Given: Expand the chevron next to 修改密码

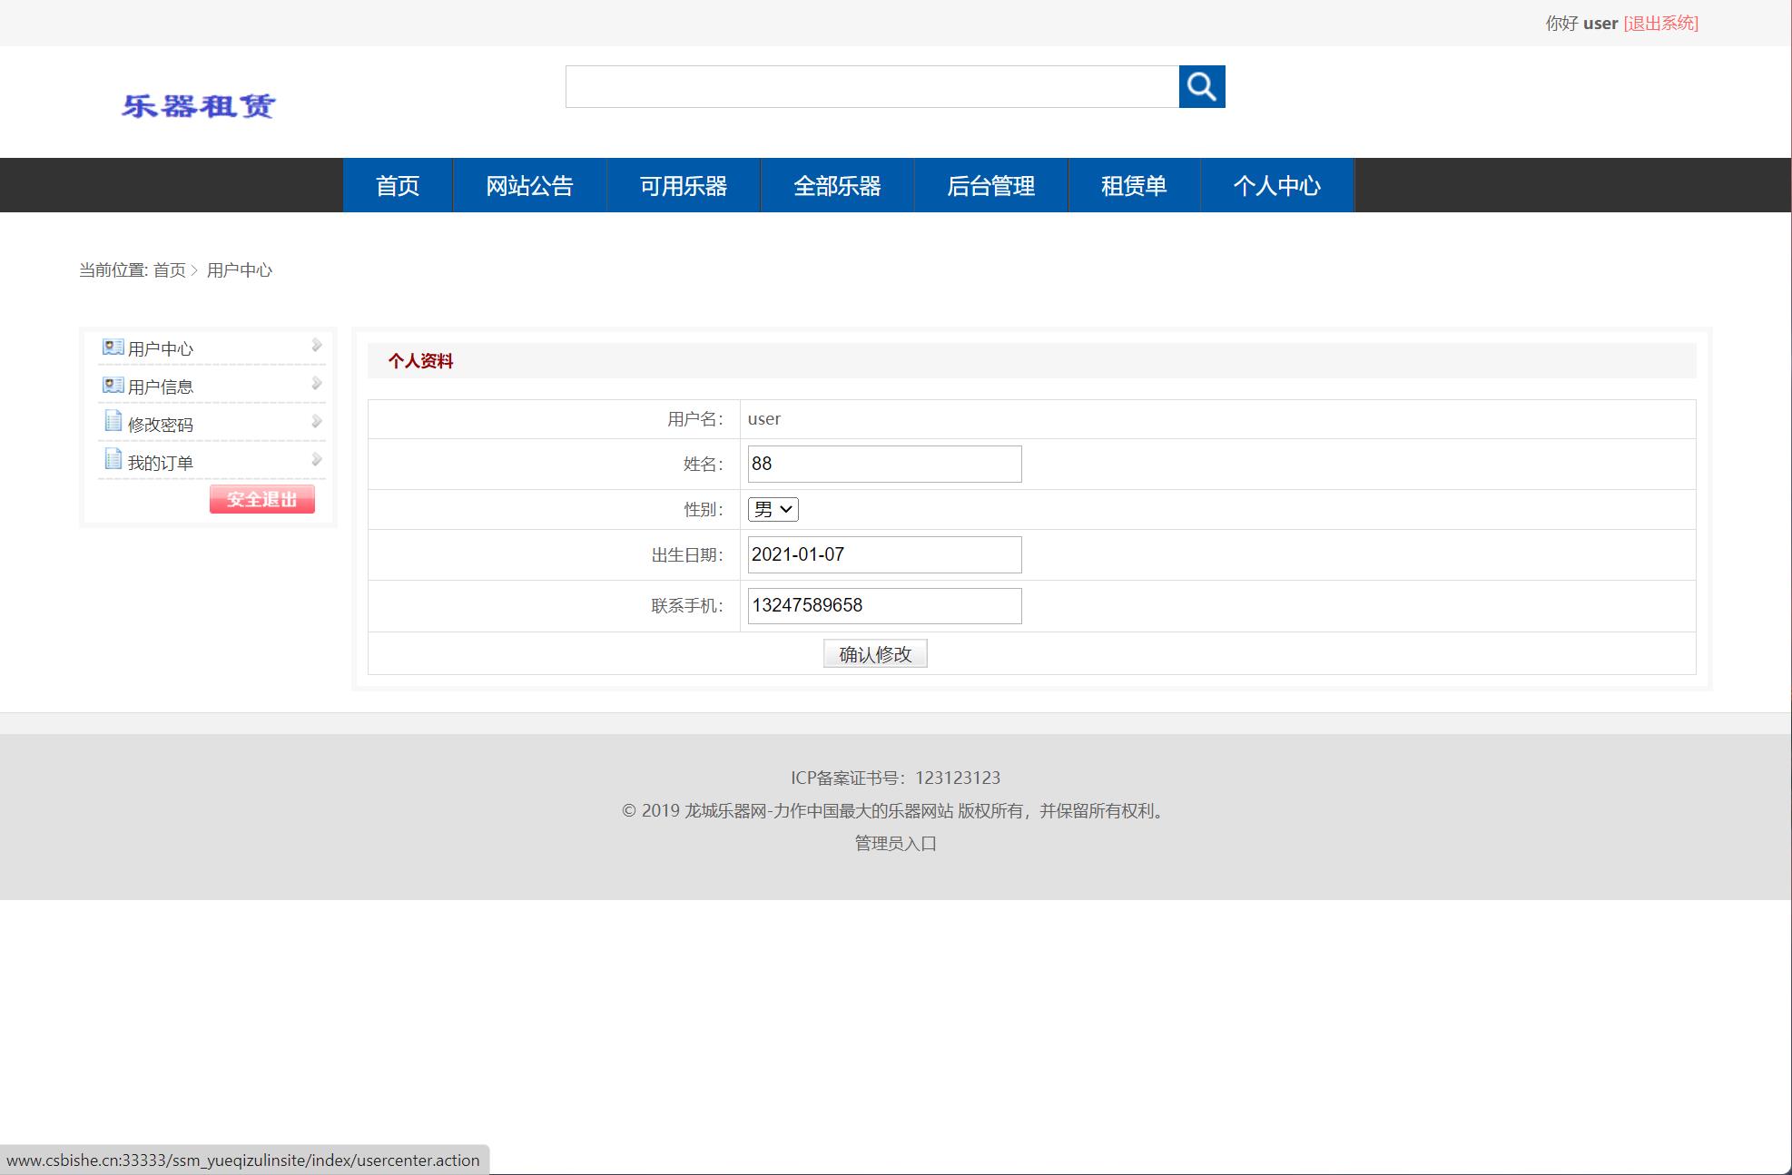Looking at the screenshot, I should [316, 420].
